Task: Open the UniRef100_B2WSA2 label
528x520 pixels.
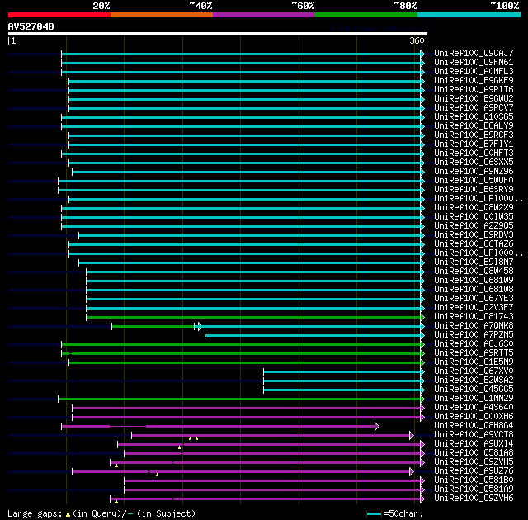Action: 474,381
